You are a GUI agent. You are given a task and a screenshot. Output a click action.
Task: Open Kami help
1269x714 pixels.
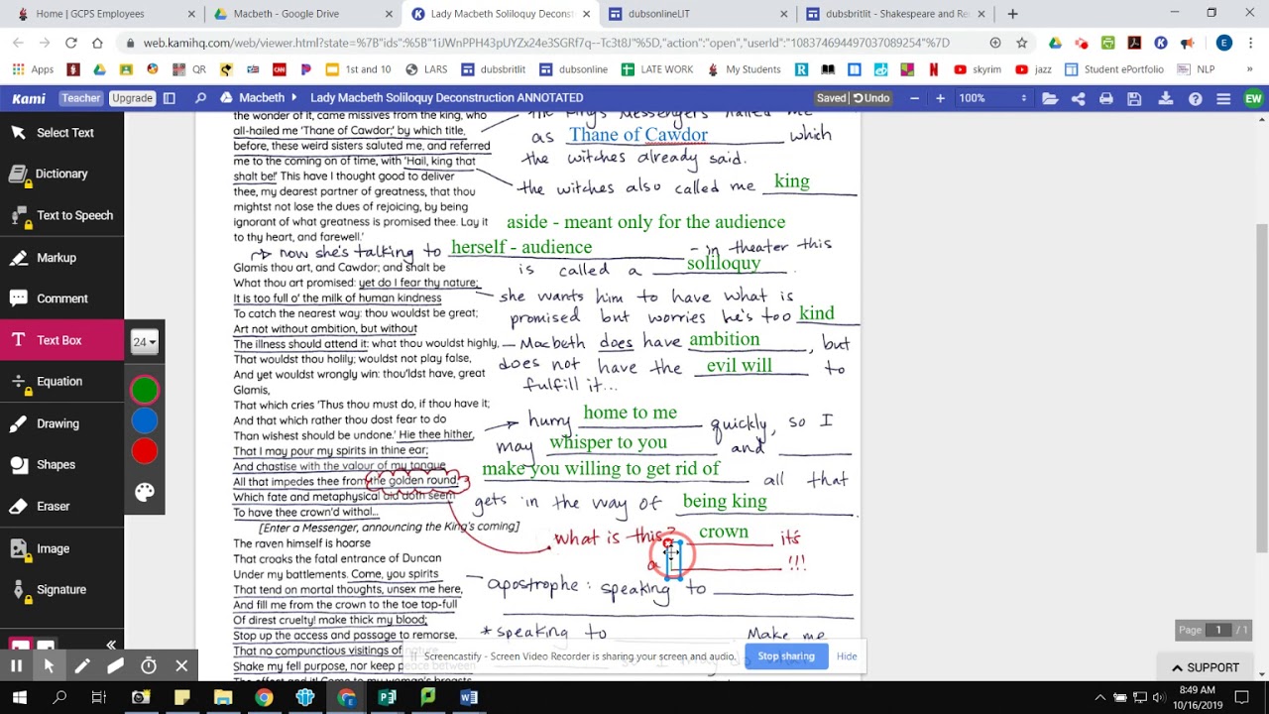click(1196, 98)
